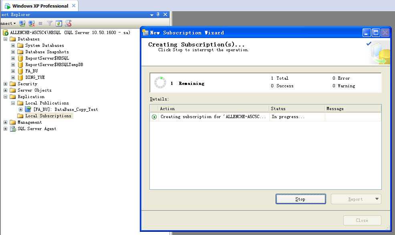Click the Databases folder icon
Viewport: 395px width, 235px height.
(12, 39)
